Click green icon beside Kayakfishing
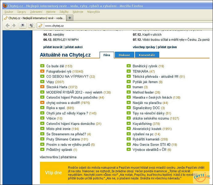The height and width of the screenshot is (185, 213). click(128, 124)
